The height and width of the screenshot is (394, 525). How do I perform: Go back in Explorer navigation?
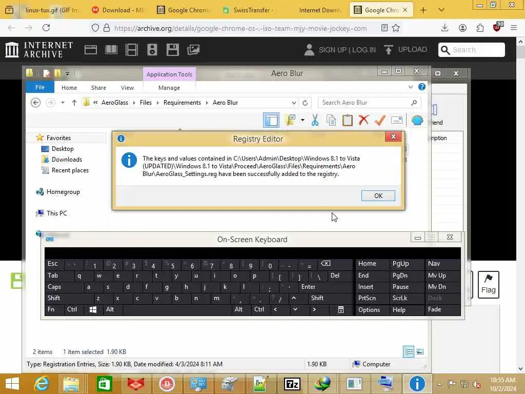[35, 103]
